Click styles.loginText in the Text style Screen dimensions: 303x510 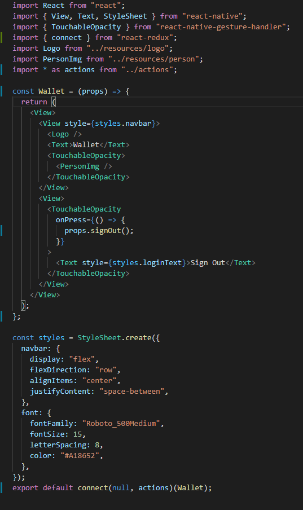(x=147, y=263)
